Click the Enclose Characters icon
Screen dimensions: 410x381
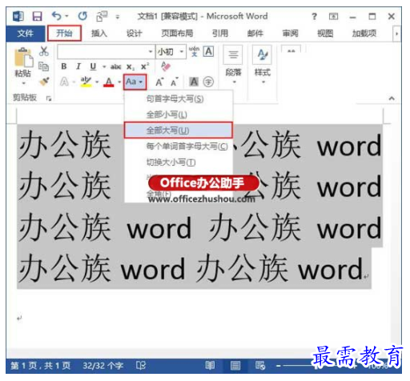208,82
